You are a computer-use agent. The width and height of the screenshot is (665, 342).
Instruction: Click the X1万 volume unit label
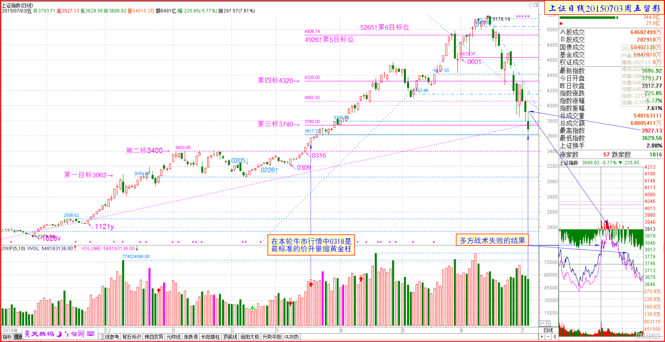coord(545,323)
